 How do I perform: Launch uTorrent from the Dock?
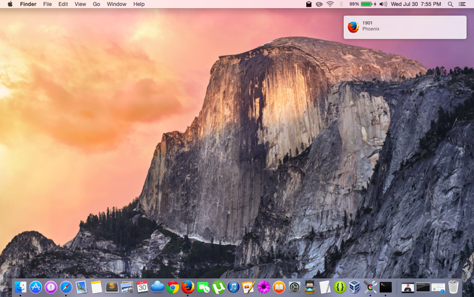[x=218, y=287]
